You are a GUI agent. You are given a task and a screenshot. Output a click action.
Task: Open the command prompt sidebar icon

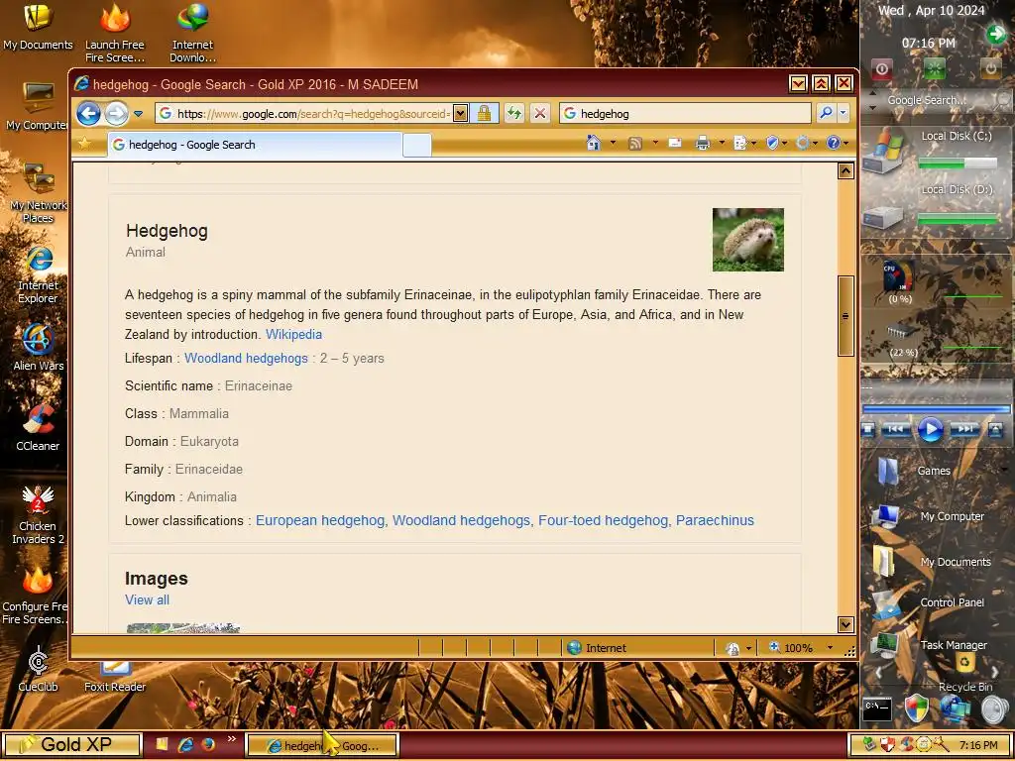878,709
